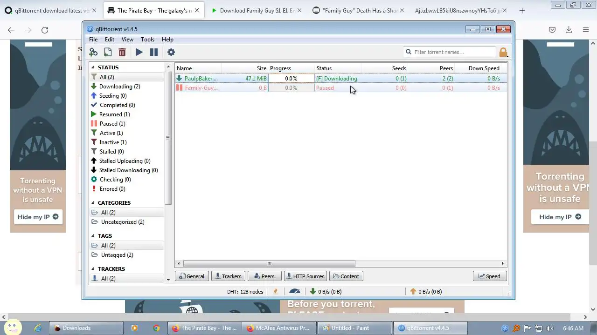Click sidebar scroll down arrow

168,279
